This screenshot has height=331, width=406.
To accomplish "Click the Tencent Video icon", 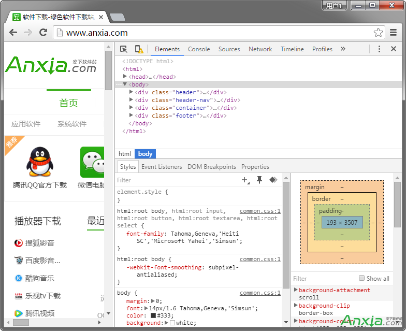I will click(19, 313).
